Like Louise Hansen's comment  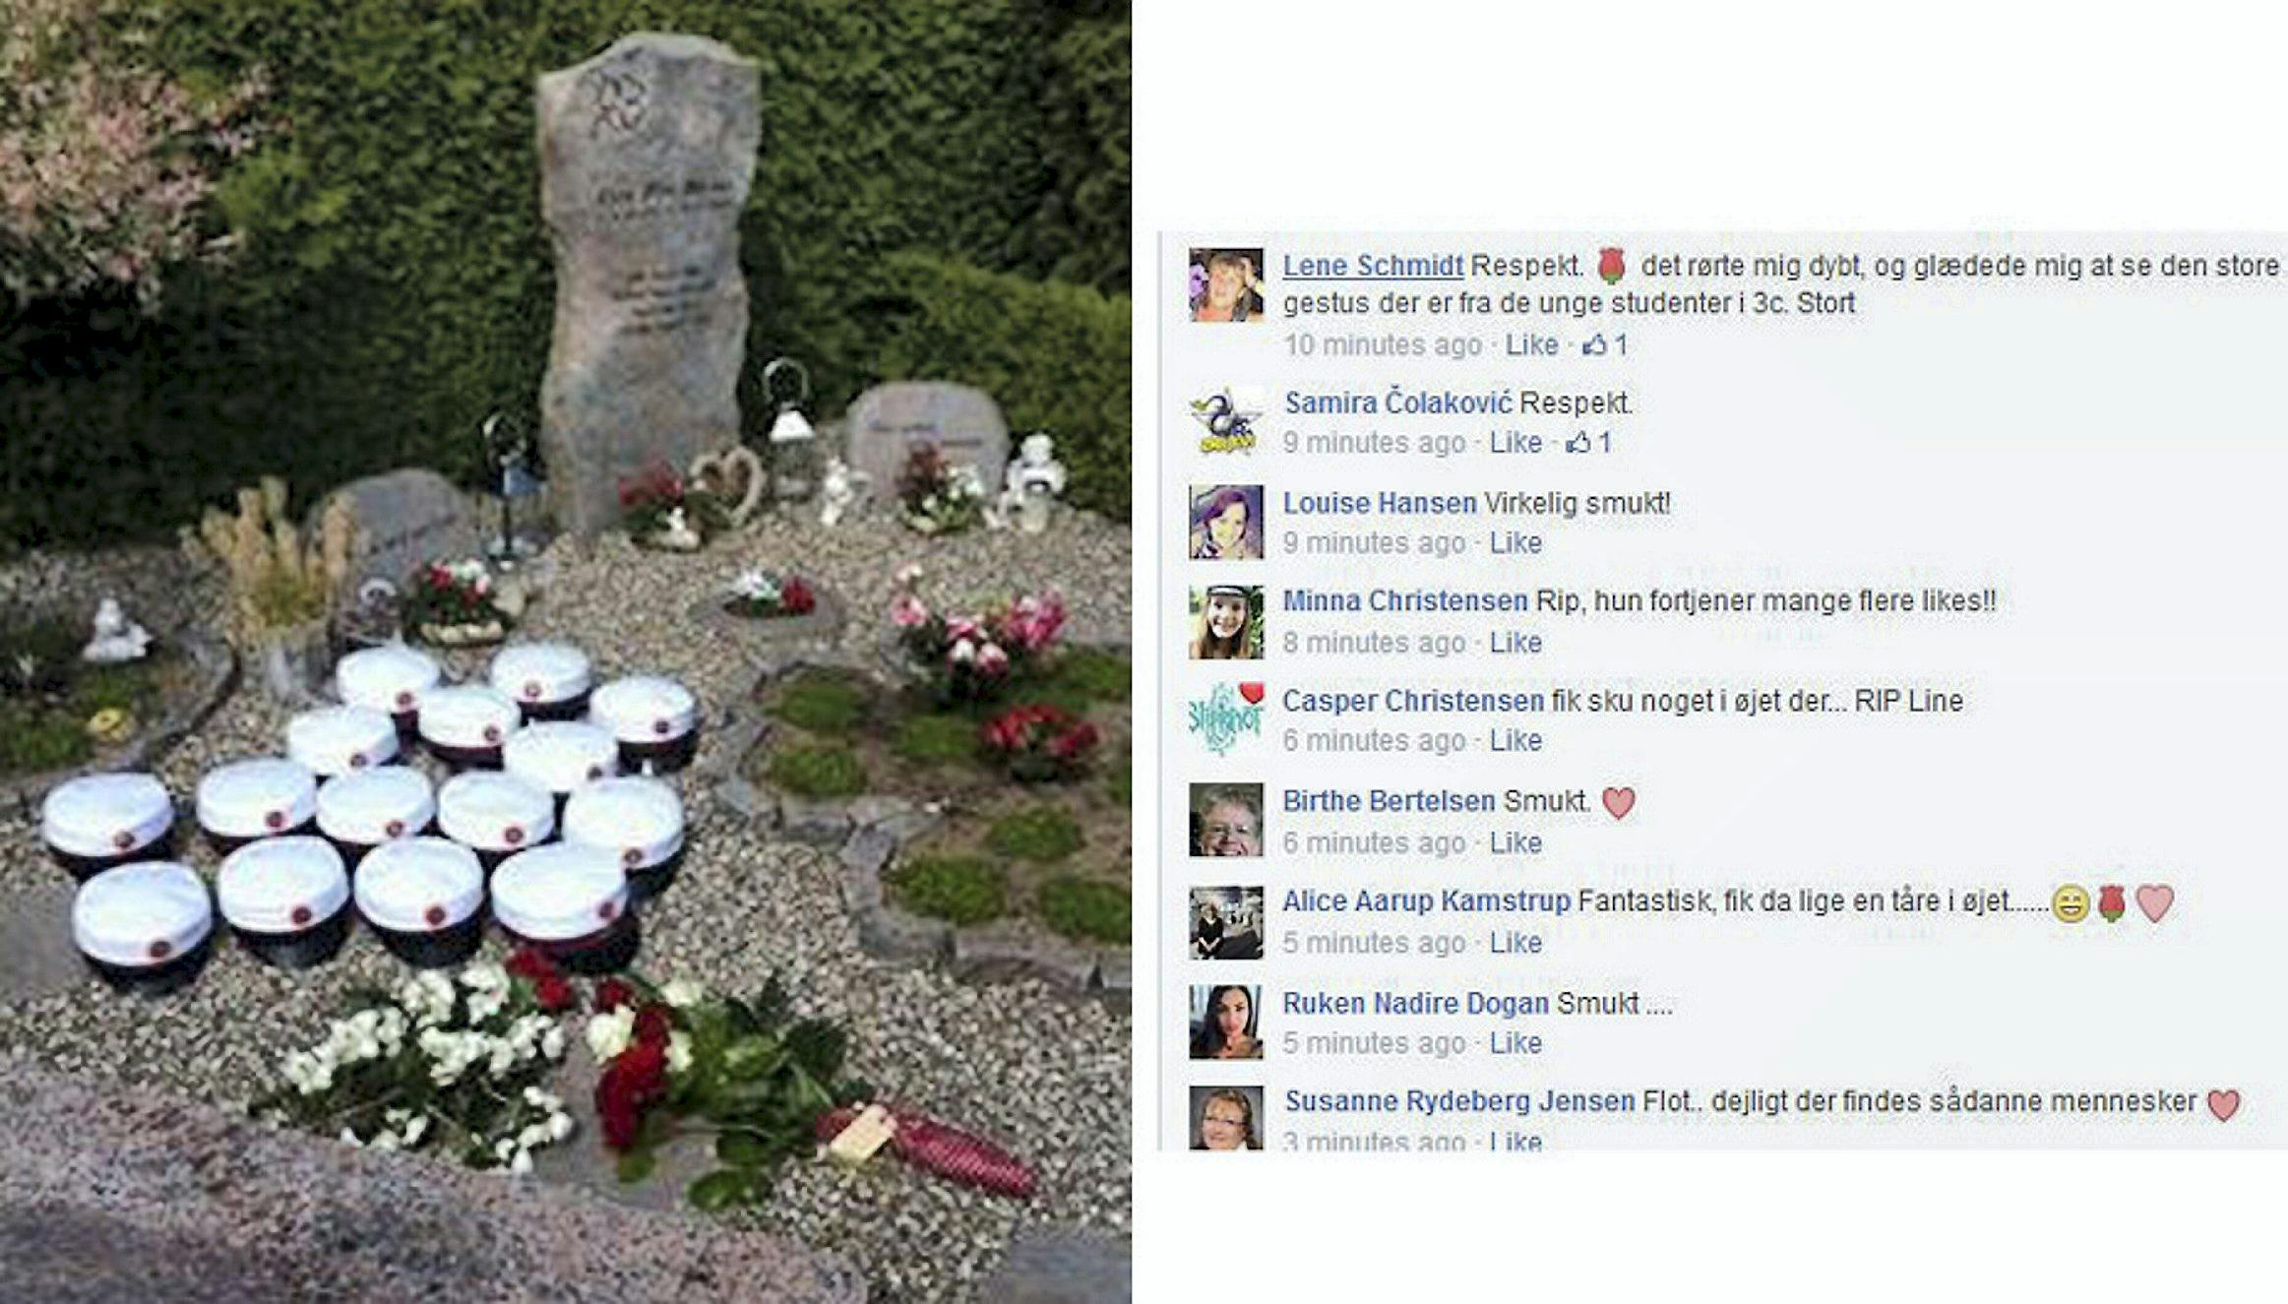(1515, 542)
